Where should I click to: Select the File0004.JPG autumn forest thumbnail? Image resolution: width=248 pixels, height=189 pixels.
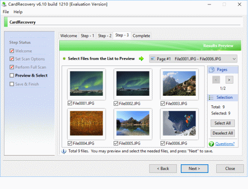coord(86,123)
